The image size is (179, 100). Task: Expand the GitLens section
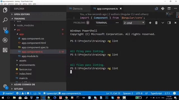(x=38, y=89)
